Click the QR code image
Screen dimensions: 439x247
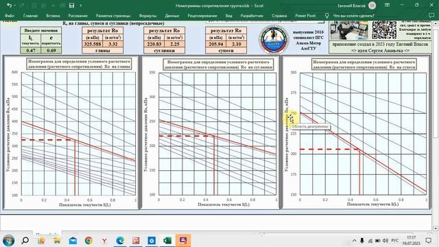pyautogui.click(x=384, y=30)
